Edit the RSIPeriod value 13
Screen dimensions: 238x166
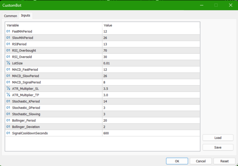pyautogui.click(x=151, y=44)
